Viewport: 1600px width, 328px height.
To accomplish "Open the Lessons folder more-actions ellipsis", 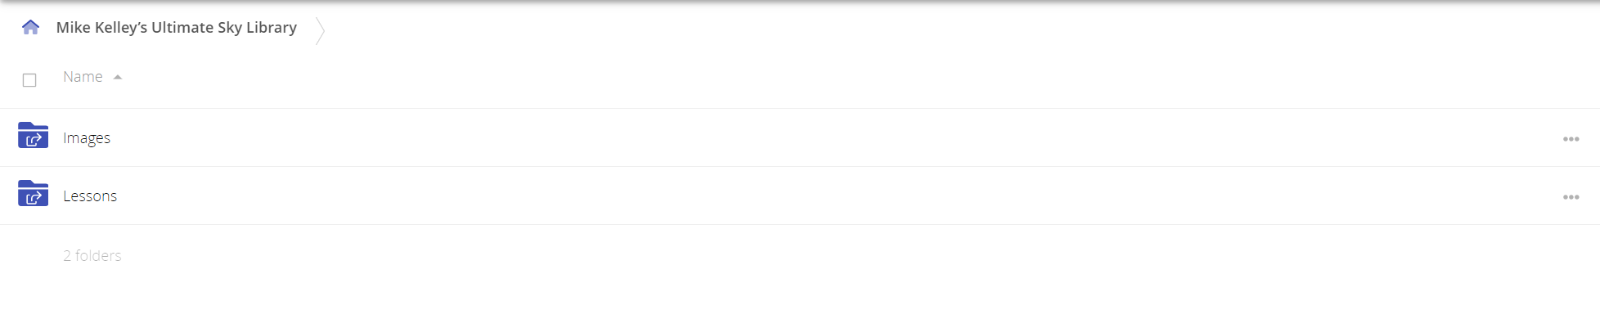I will point(1571,197).
